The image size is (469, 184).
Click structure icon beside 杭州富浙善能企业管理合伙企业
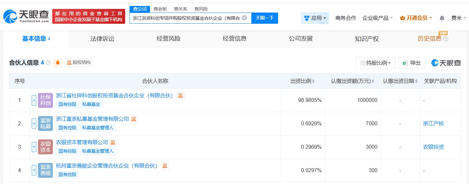pos(164,166)
